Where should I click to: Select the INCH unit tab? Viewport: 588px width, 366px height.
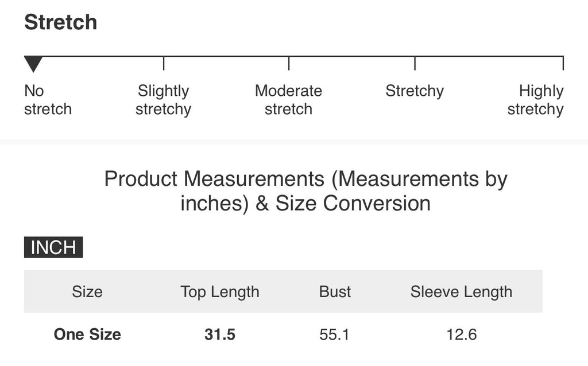(x=53, y=247)
